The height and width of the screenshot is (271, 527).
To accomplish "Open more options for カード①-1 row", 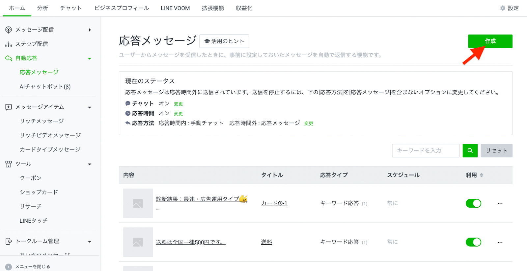I will (500, 204).
